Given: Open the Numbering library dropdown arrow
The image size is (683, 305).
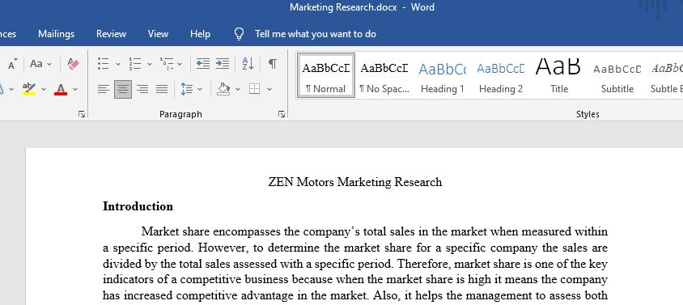Looking at the screenshot, I should tap(150, 64).
